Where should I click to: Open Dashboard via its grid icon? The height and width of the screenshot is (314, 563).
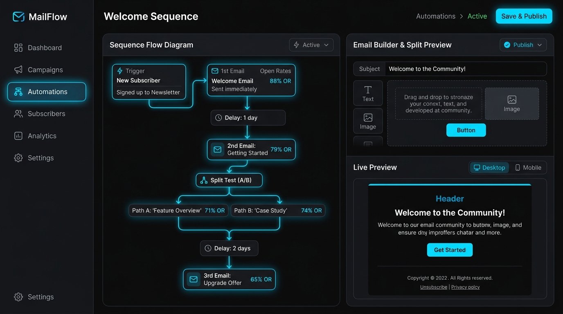(x=18, y=48)
